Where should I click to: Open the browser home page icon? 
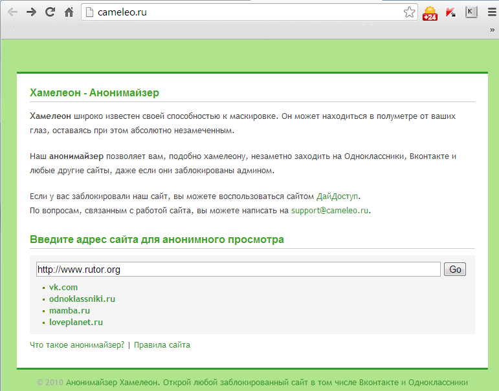point(69,12)
